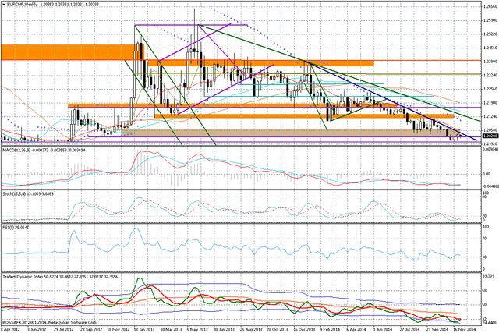Click the 20 Oct 2013 date label

[x=279, y=330]
